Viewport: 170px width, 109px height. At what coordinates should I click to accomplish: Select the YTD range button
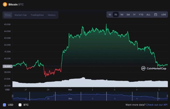click(141, 15)
